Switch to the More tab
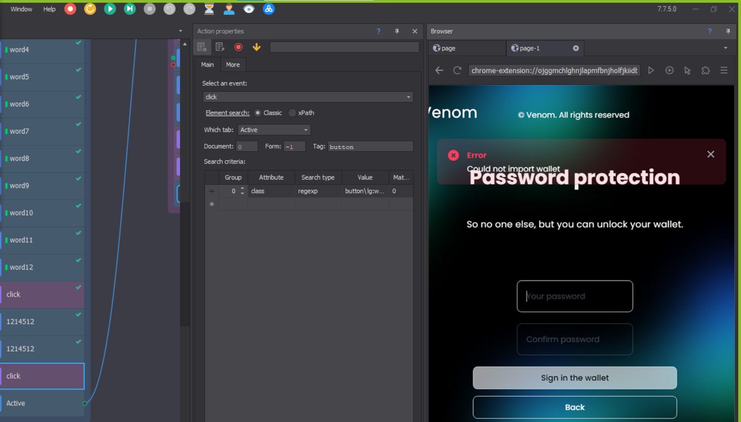The height and width of the screenshot is (422, 741). [x=233, y=65]
